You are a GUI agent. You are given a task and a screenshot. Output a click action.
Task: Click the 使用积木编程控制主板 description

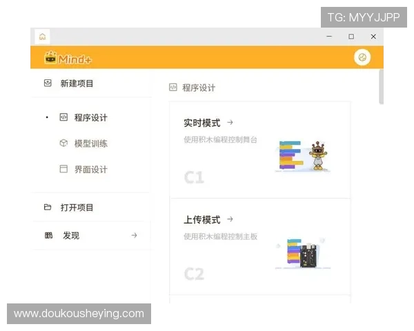(x=221, y=237)
